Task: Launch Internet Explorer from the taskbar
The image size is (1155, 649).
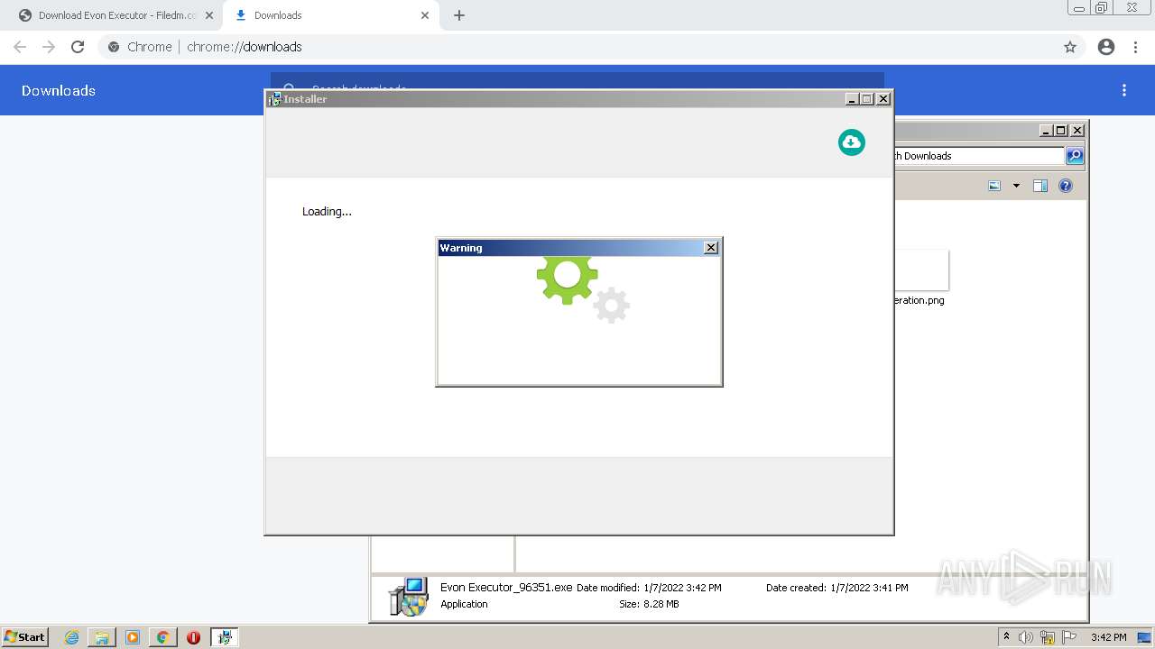Action: tap(71, 637)
